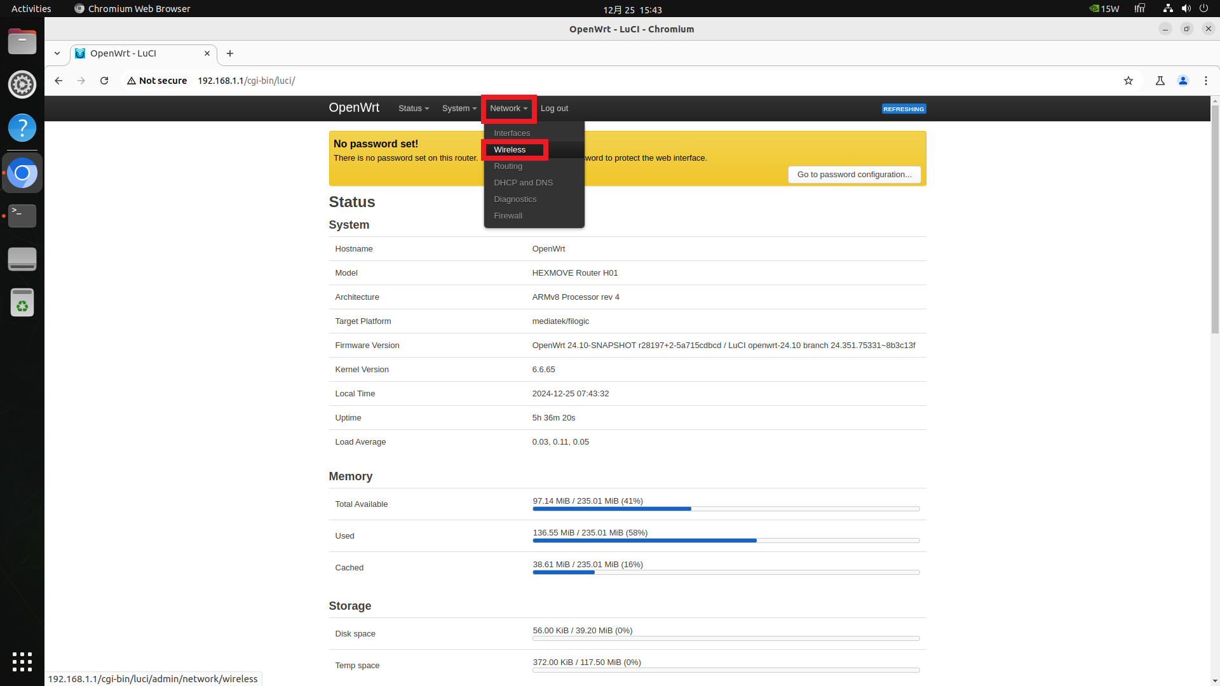
Task: Click the browser back arrow
Action: (58, 81)
